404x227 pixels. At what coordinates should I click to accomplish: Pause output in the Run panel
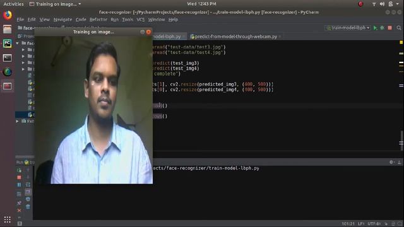(19, 185)
